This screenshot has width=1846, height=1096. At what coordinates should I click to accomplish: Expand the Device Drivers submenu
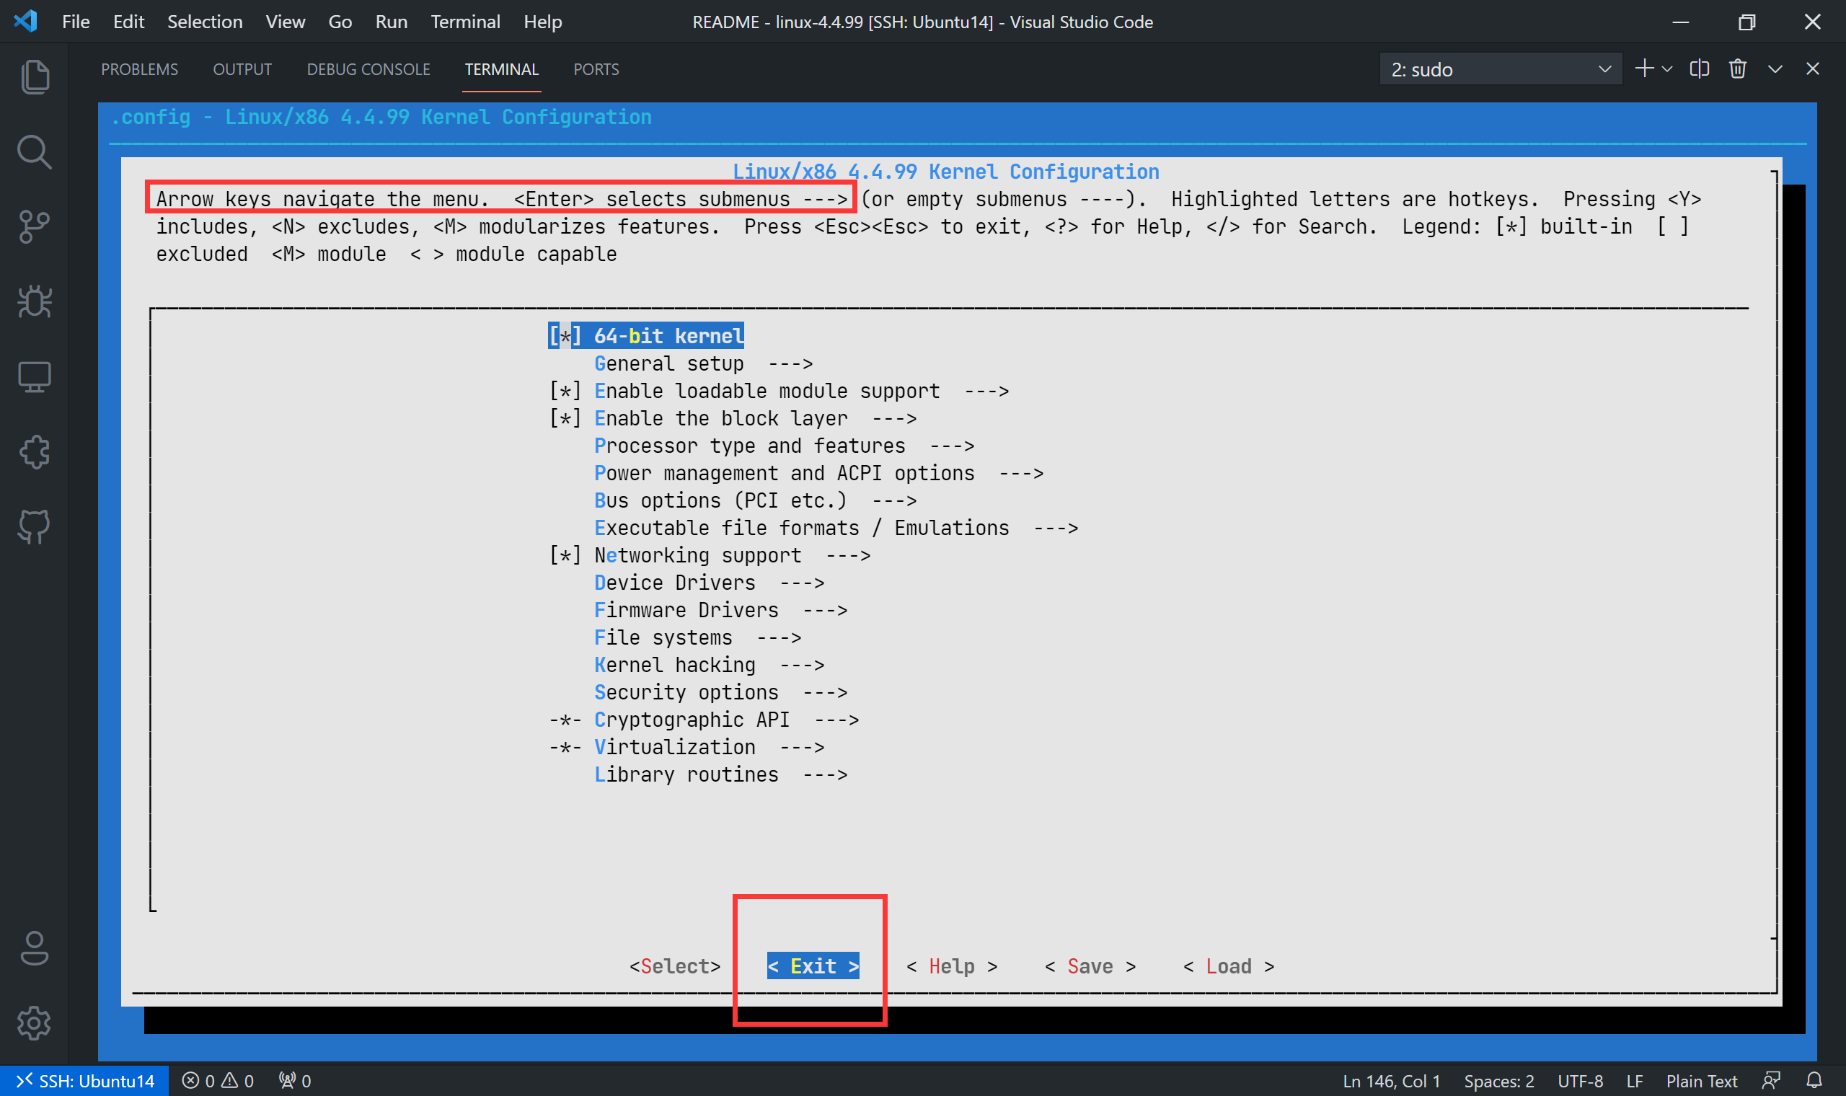709,583
